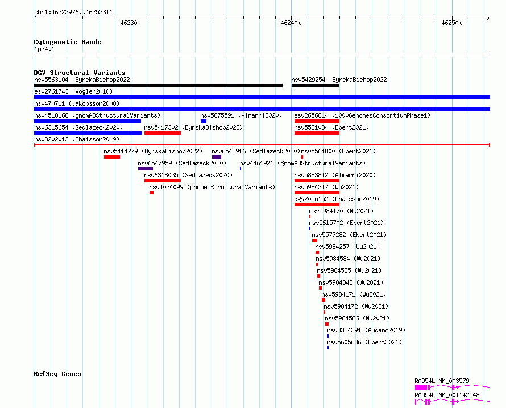Select nsv5577282 (Ebert2021) label
506x408 pixels.
coord(349,235)
